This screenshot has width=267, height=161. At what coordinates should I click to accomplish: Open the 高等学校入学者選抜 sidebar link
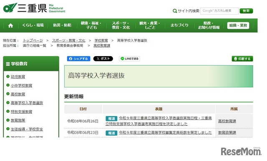[27, 103]
